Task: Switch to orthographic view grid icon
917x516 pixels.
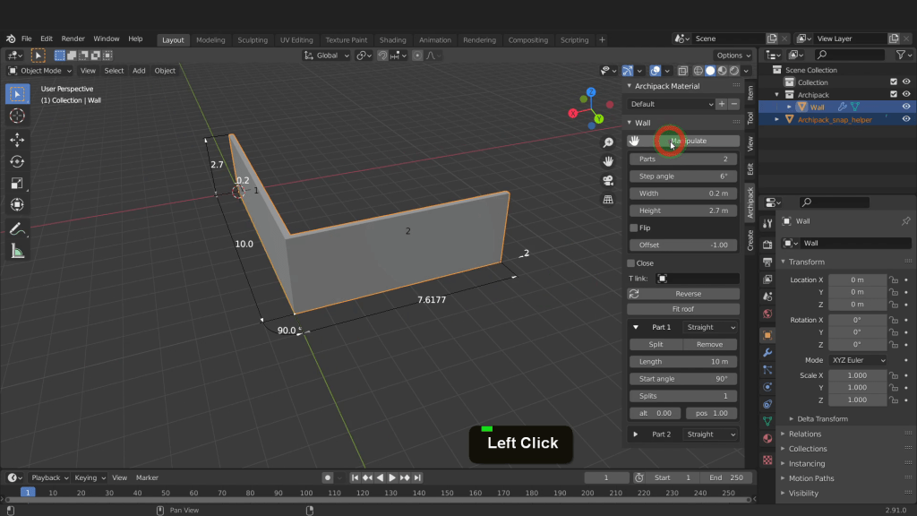Action: pos(608,199)
